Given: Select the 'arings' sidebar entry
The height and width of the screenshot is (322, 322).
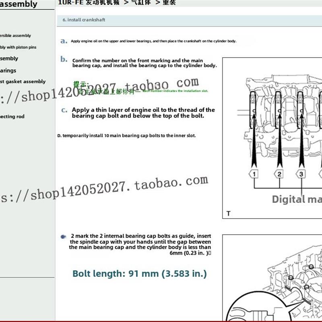Looking at the screenshot, I should coord(8,71).
